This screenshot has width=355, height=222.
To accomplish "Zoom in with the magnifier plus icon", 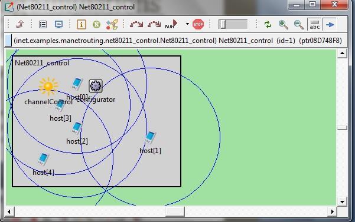I will coord(283,24).
